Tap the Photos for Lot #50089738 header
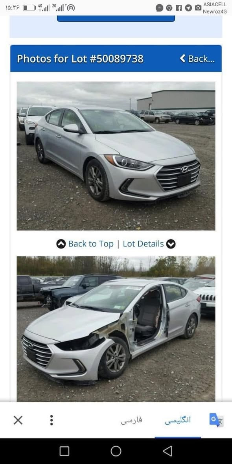 [x=80, y=59]
